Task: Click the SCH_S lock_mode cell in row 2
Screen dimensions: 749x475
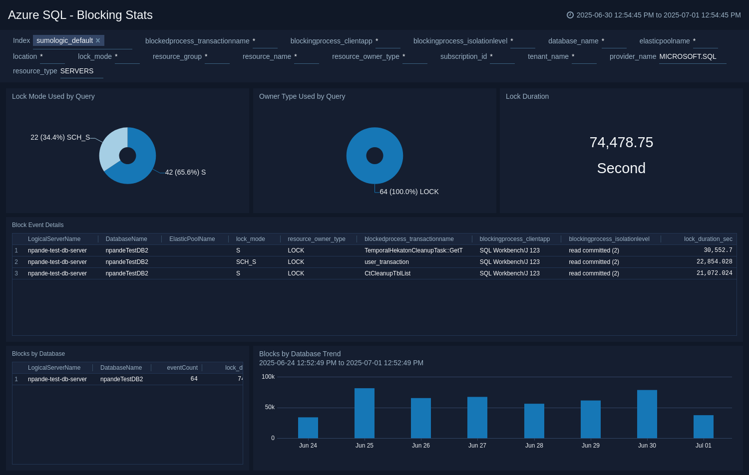Action: click(x=246, y=262)
